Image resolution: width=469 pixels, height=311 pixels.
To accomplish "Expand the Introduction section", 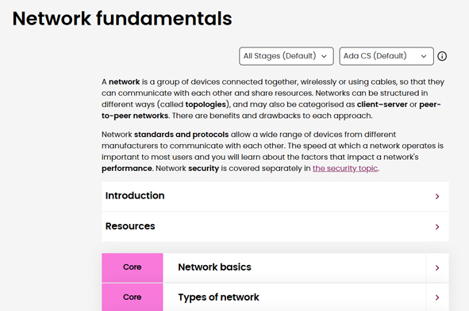I will coord(275,196).
